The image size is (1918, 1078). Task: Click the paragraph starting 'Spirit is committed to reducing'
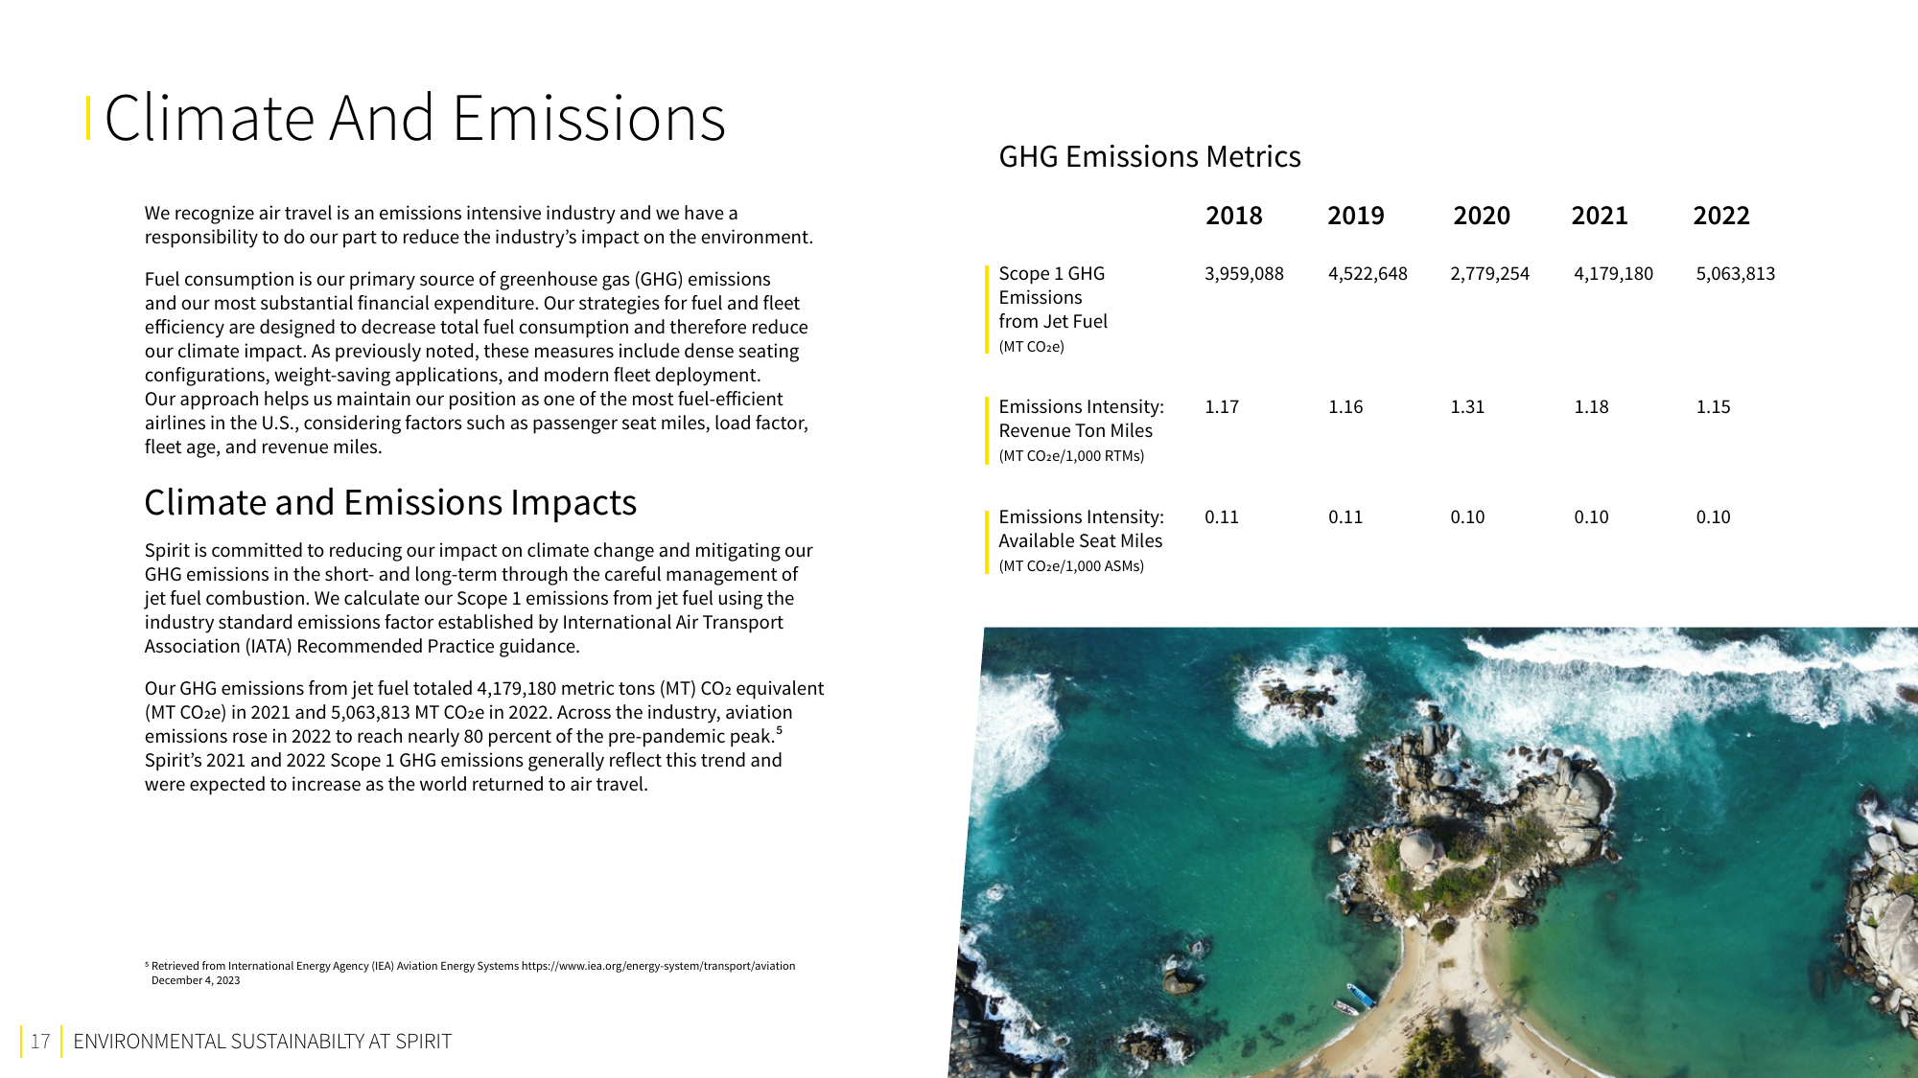[479, 598]
